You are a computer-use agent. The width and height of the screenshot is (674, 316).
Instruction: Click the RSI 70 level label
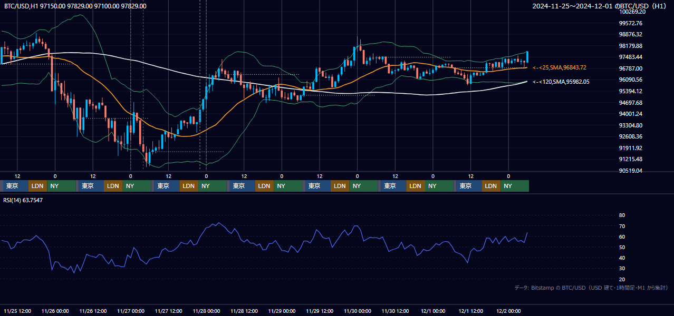[622, 226]
